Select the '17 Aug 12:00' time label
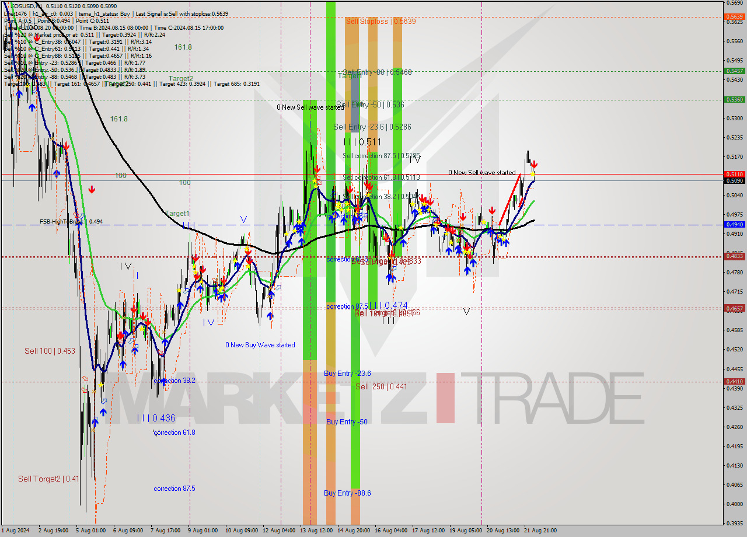747x537 pixels. click(428, 531)
